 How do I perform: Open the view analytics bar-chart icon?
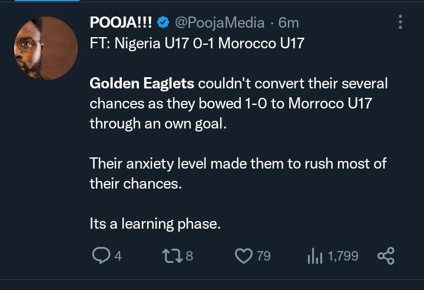pos(315,255)
